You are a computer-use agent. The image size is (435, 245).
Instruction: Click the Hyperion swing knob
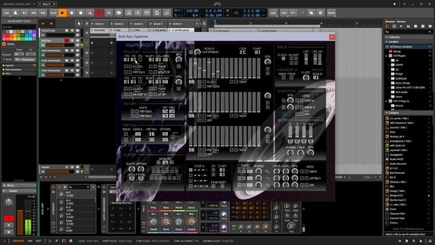[132, 169]
